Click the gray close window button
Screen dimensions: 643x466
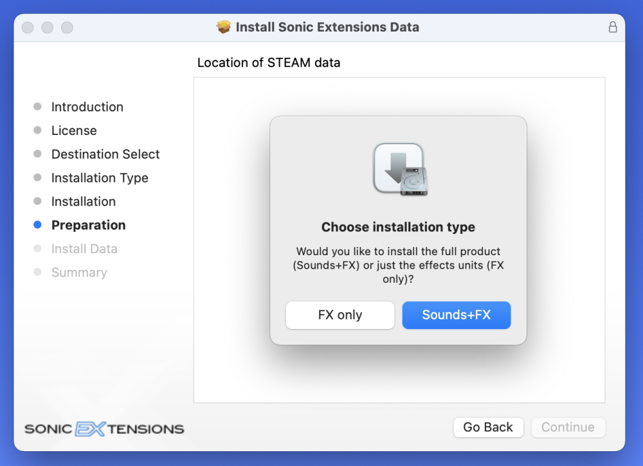coord(28,28)
